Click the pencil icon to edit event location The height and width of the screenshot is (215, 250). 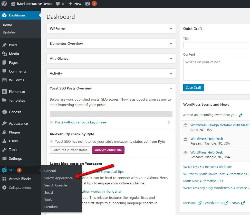(241, 115)
